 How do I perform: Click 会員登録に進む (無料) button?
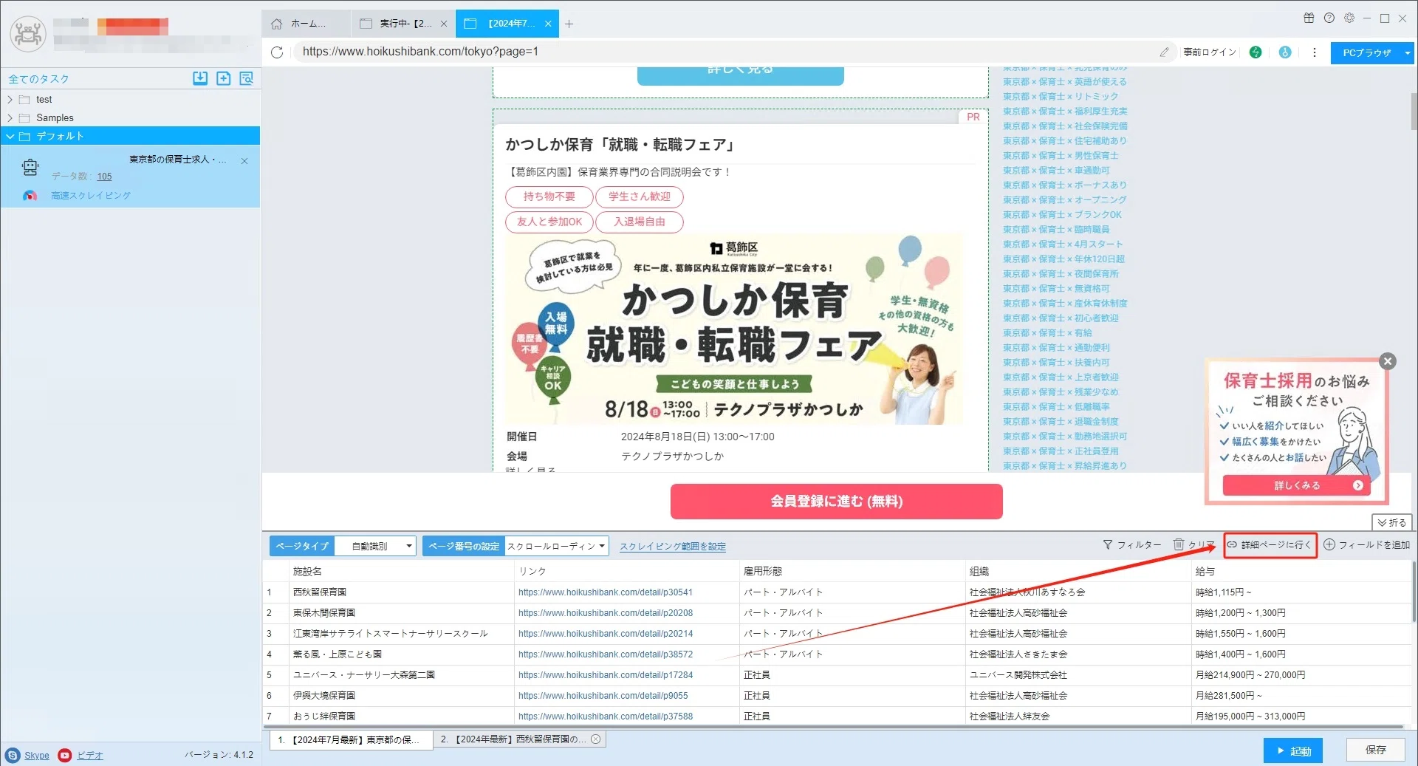tap(836, 502)
